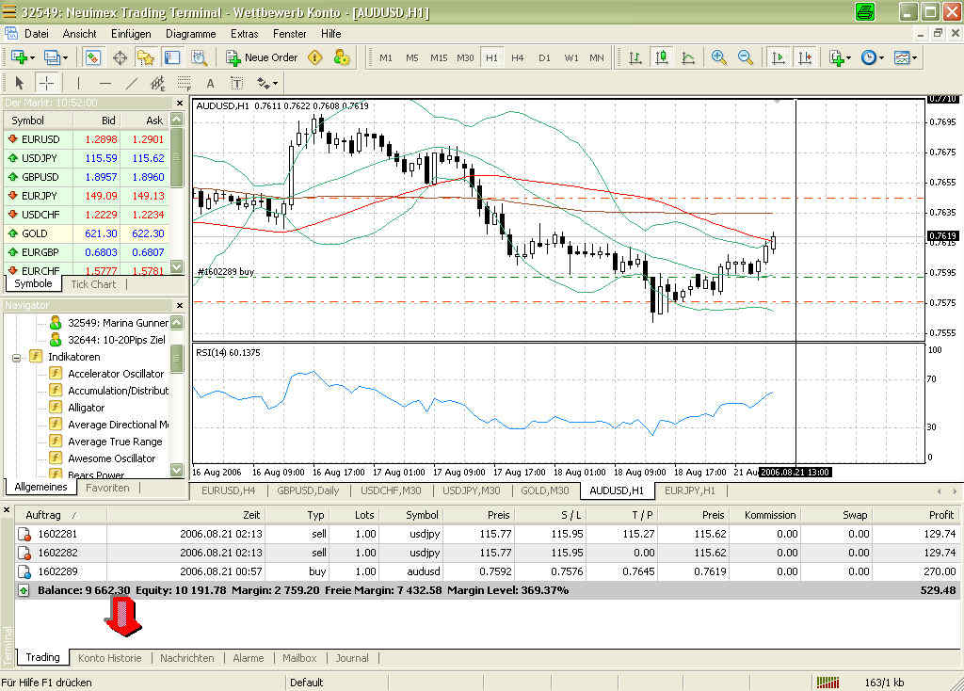Select the Alligator indicator in Navigator

pyautogui.click(x=86, y=408)
